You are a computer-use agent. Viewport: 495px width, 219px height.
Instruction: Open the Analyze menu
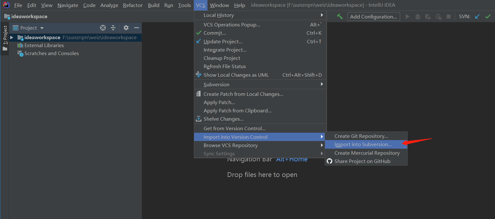[109, 5]
